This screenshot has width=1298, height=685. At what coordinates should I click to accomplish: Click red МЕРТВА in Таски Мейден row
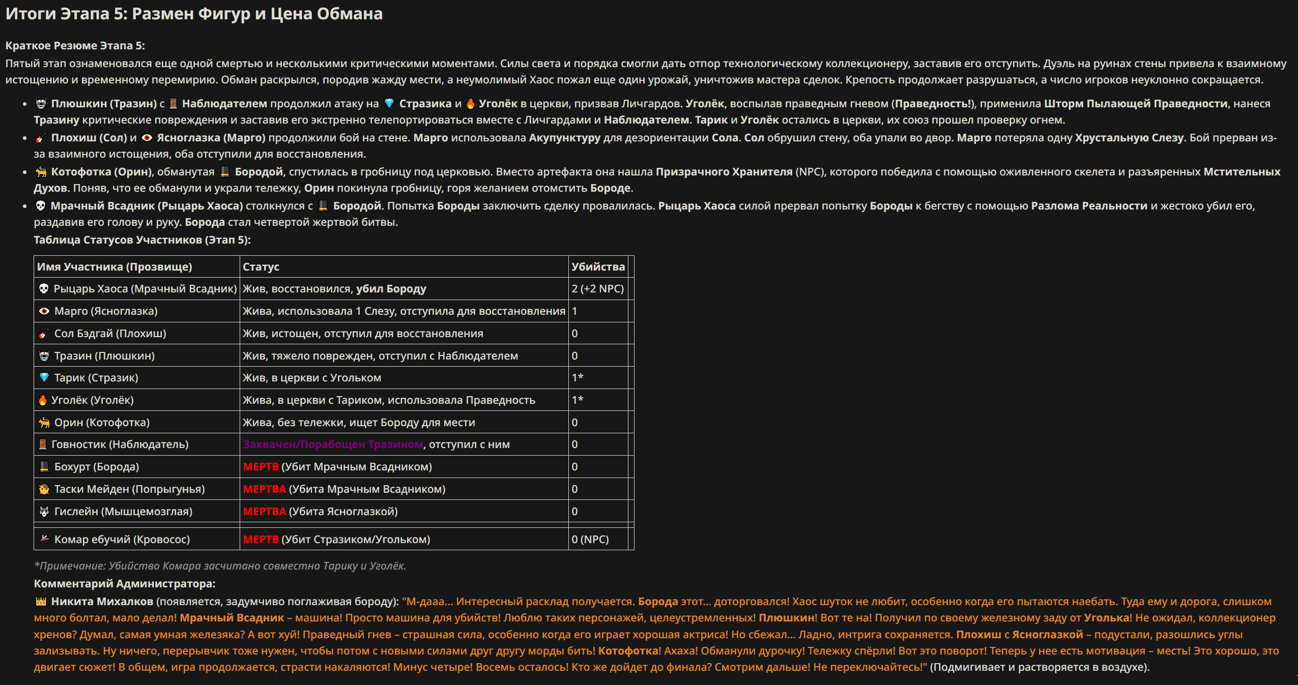point(264,489)
